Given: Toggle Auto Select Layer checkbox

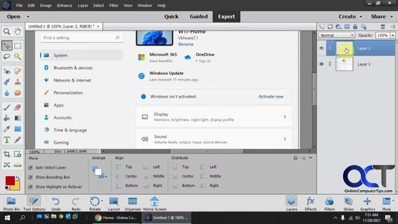Looking at the screenshot, I should pos(30,167).
